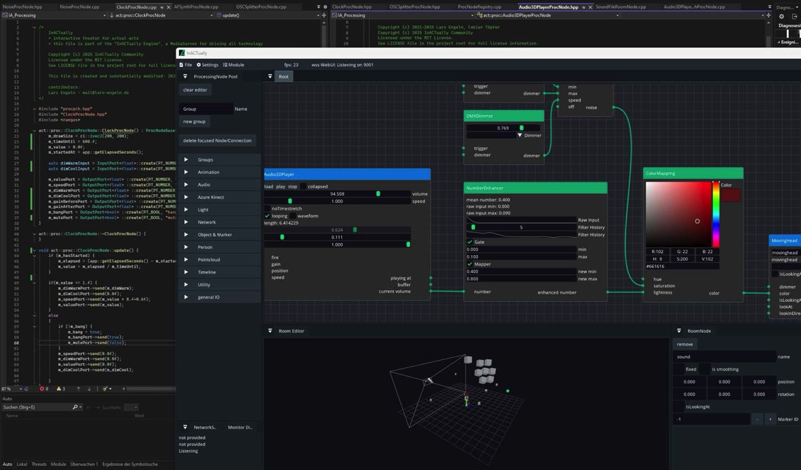Viewport: 801px width, 470px height.
Task: Click the plus button for Marker ID
Action: pyautogui.click(x=770, y=419)
